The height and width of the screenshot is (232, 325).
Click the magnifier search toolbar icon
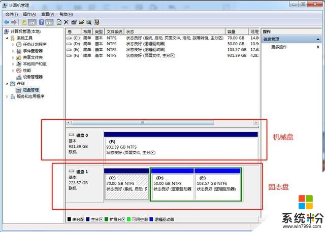(x=89, y=22)
